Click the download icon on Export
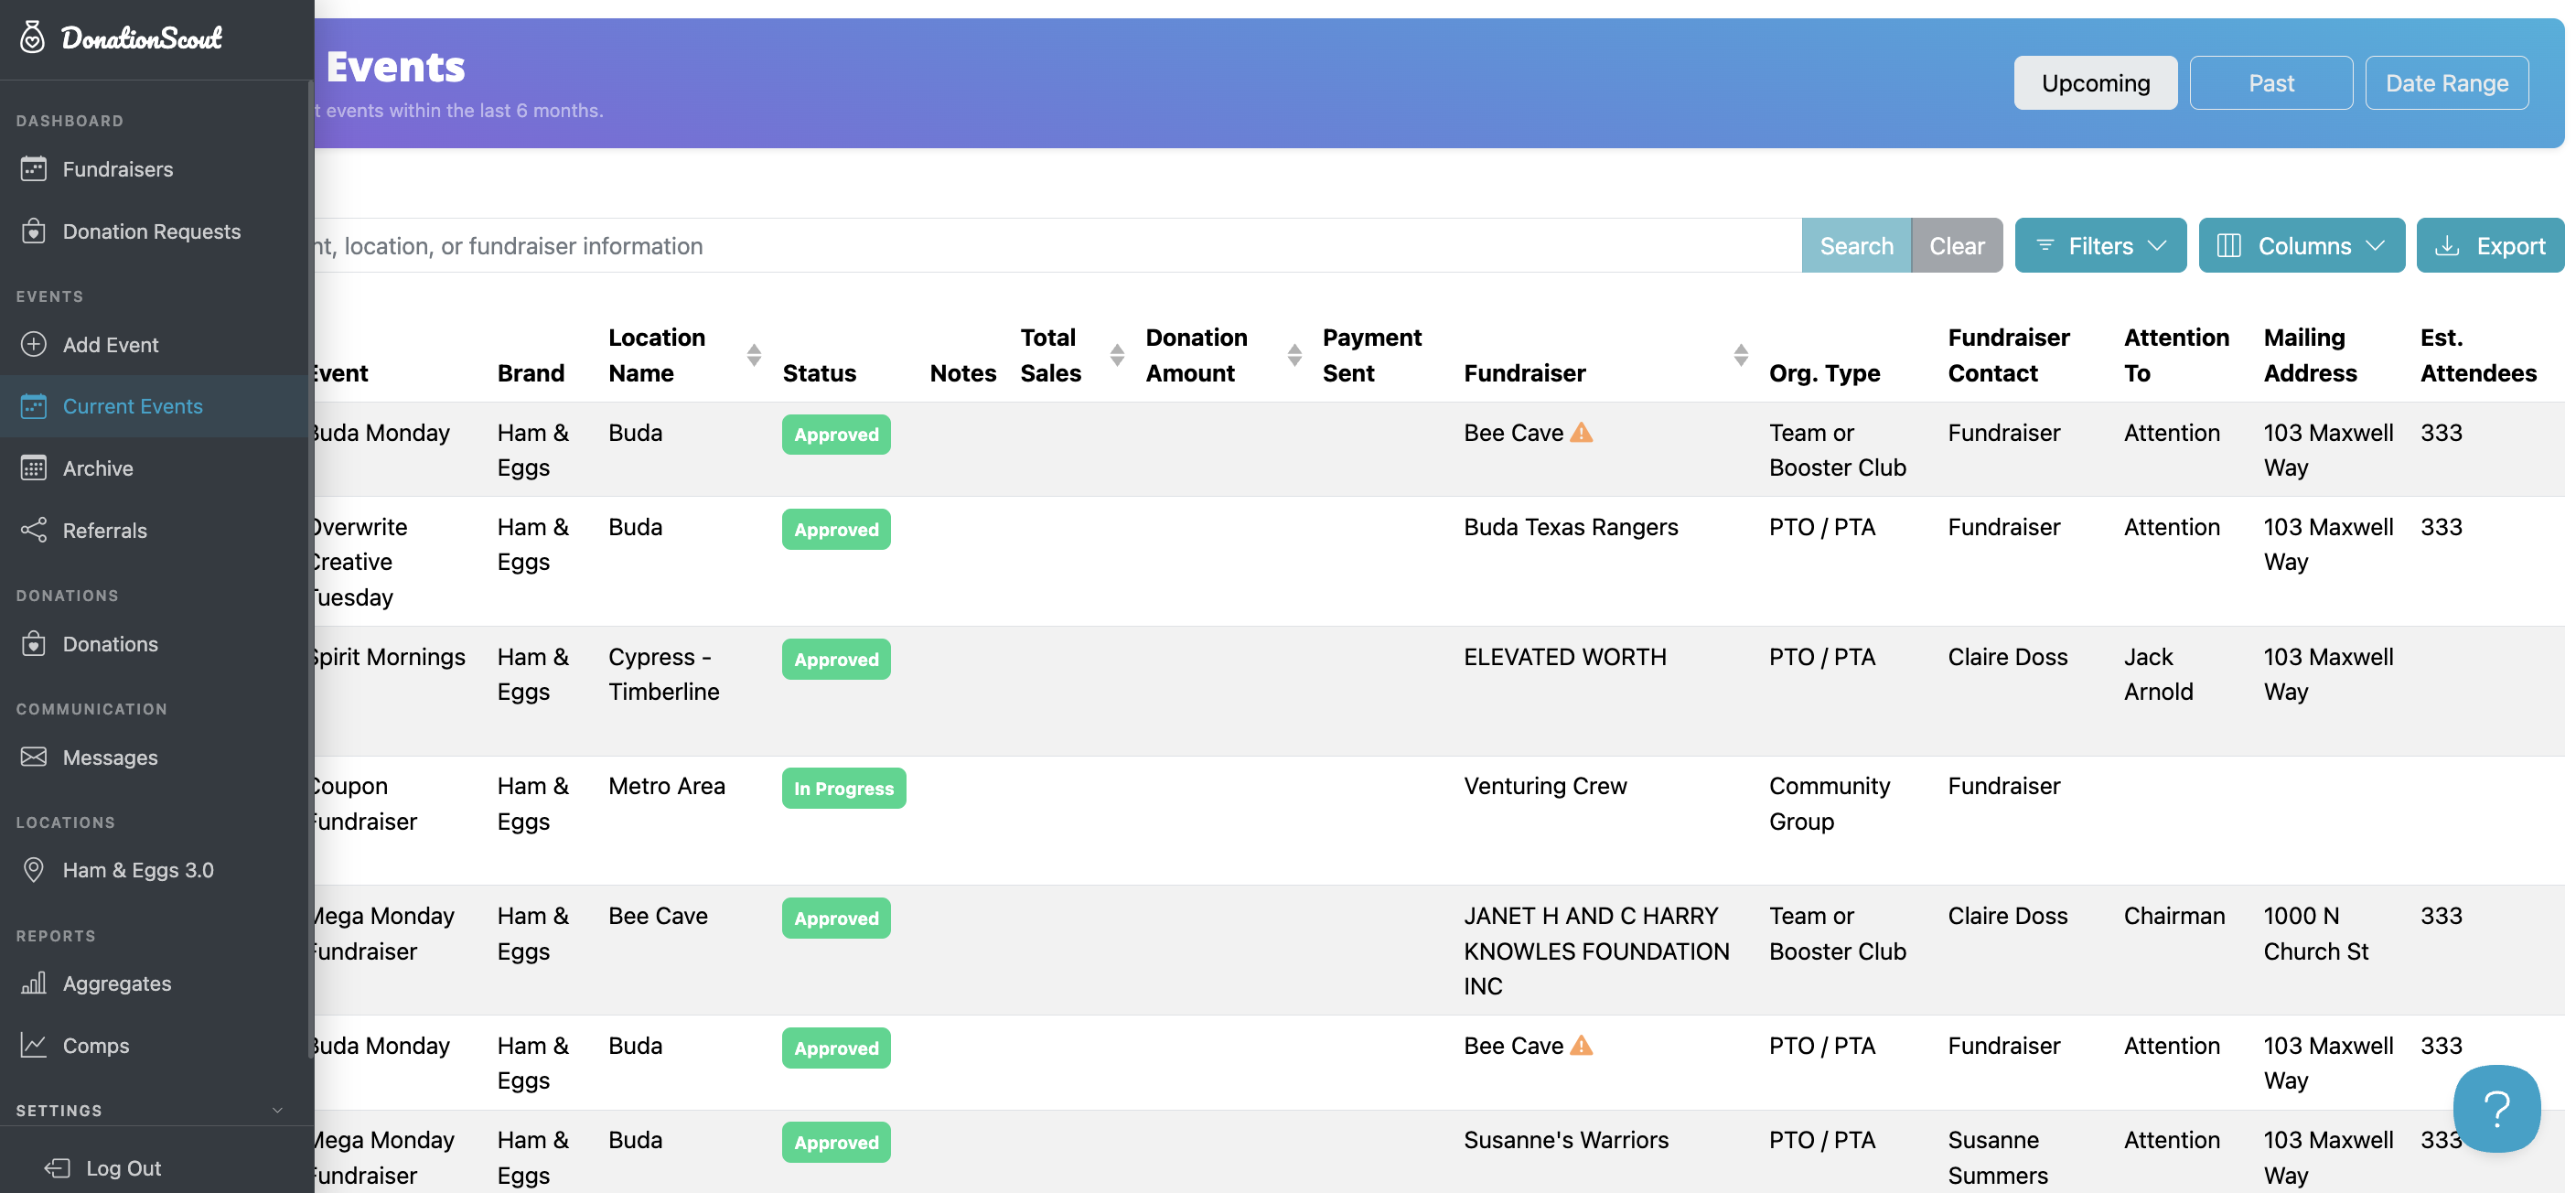 [2447, 245]
